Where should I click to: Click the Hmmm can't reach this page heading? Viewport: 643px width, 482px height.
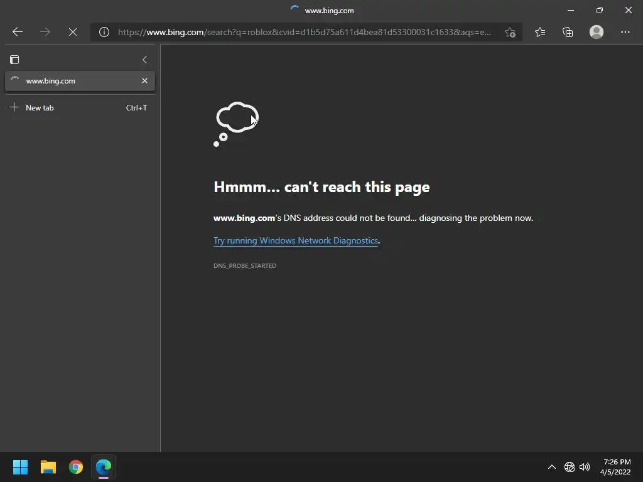click(321, 187)
